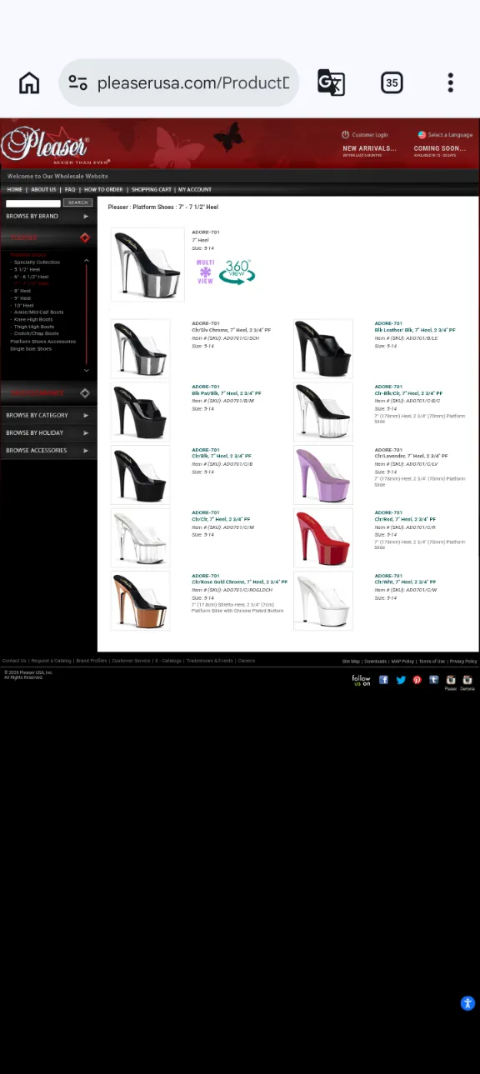Click the red diamond icon beside Pleaser brand
The image size is (480, 1074).
tap(84, 238)
